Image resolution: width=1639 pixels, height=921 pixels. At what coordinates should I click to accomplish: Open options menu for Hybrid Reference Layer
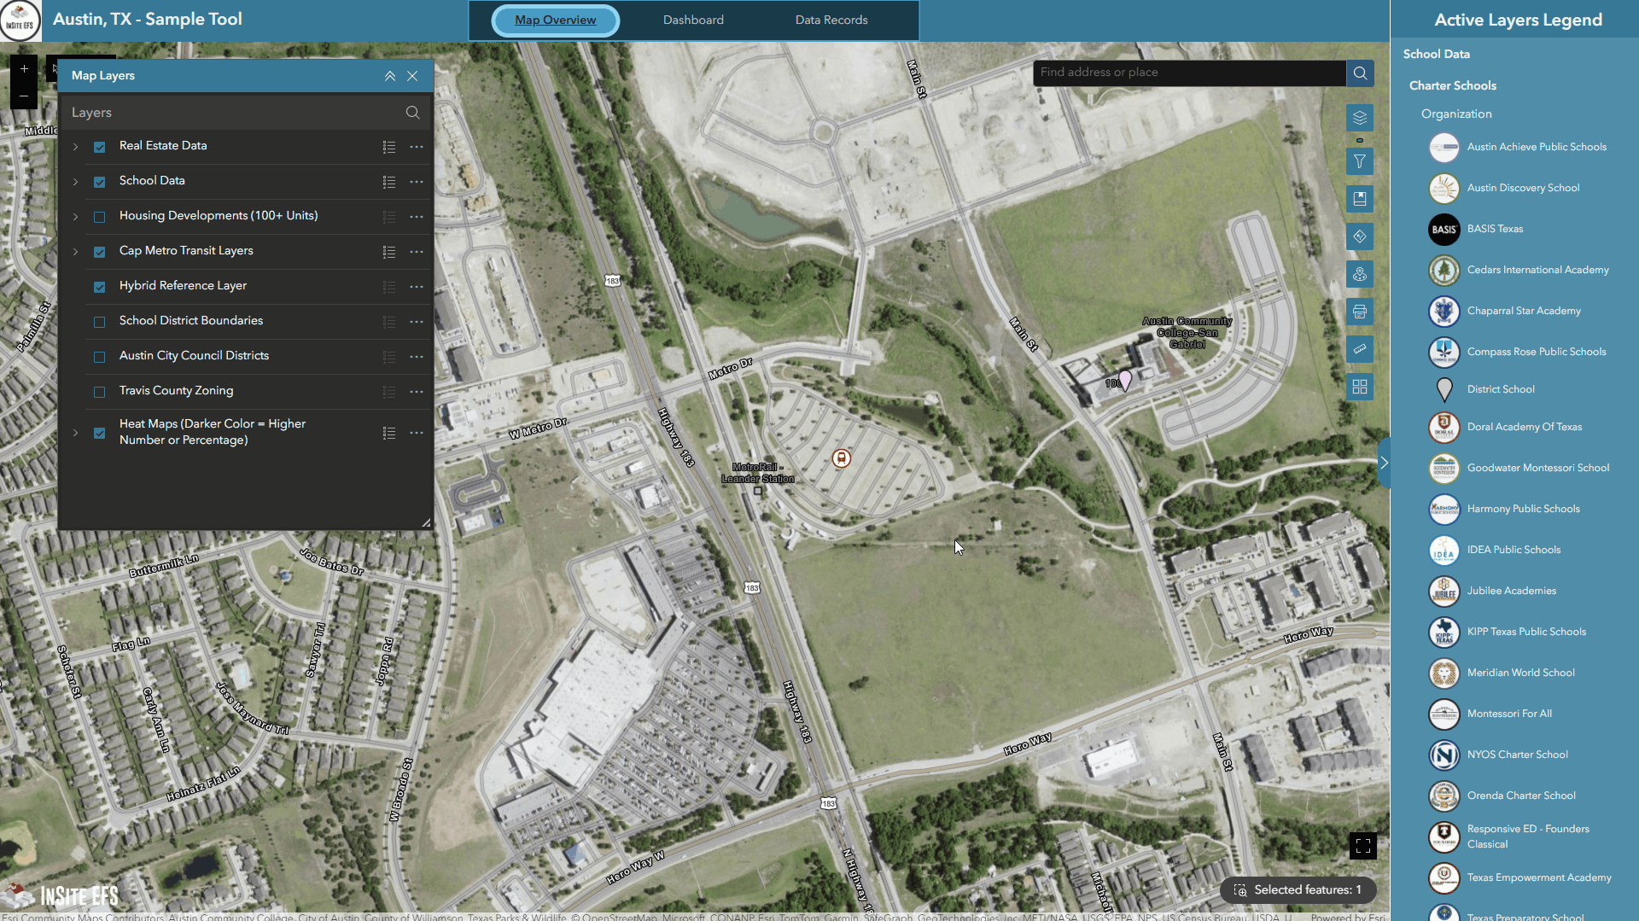click(417, 287)
